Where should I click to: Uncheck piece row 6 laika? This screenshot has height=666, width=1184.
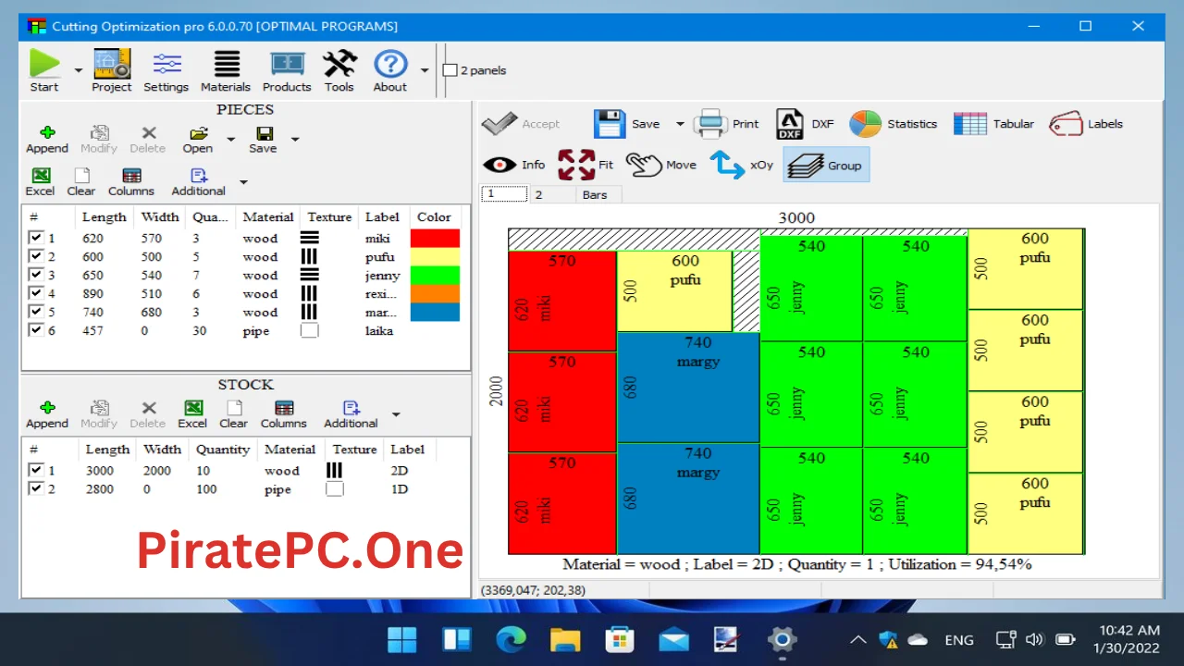pyautogui.click(x=36, y=330)
